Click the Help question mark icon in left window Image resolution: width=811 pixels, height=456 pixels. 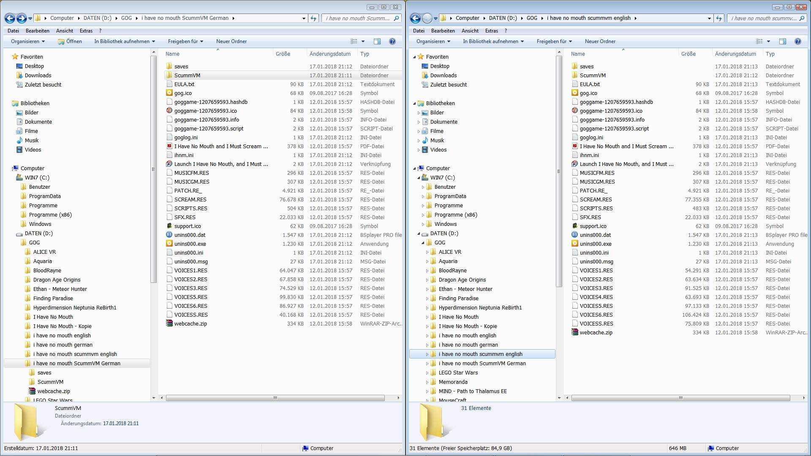(x=392, y=41)
